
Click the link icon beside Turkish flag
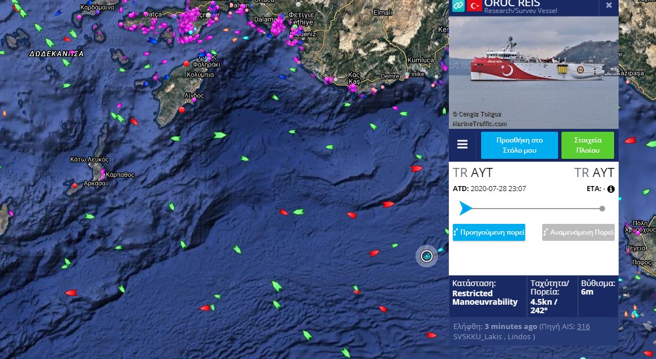click(x=458, y=6)
